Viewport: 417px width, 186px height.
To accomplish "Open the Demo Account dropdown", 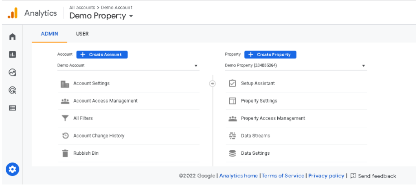I will click(128, 65).
